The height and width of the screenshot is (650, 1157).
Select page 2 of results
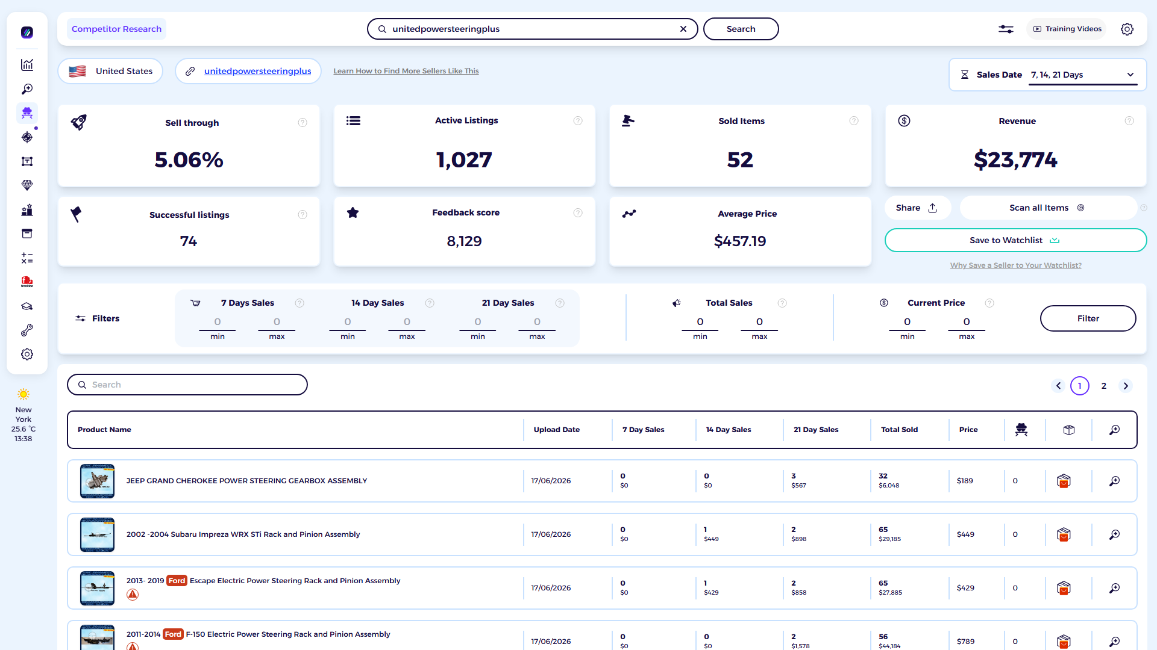(1104, 386)
